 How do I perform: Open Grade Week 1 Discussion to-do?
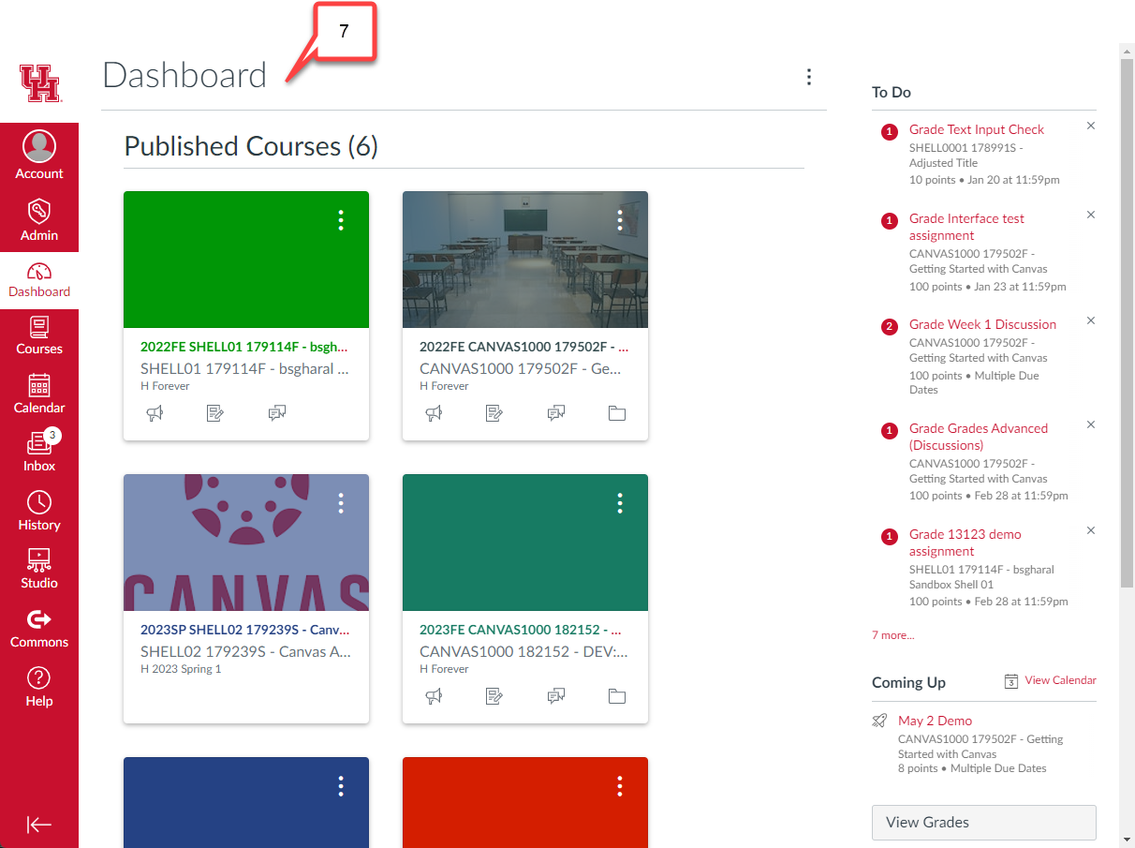(x=982, y=325)
